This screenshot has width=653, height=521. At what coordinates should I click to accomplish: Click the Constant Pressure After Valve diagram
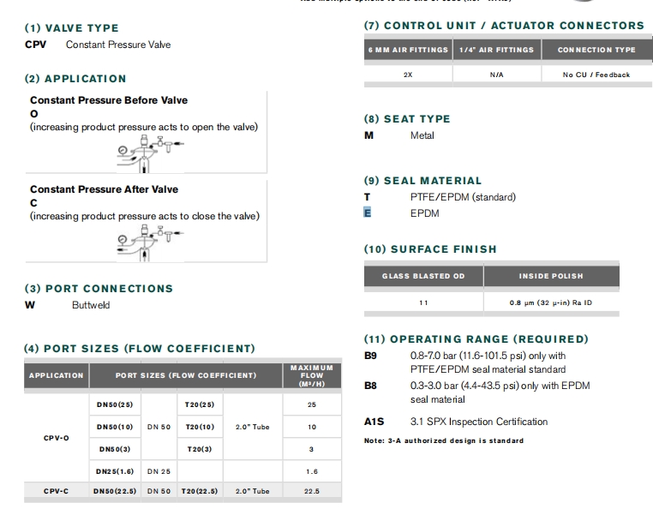click(150, 243)
